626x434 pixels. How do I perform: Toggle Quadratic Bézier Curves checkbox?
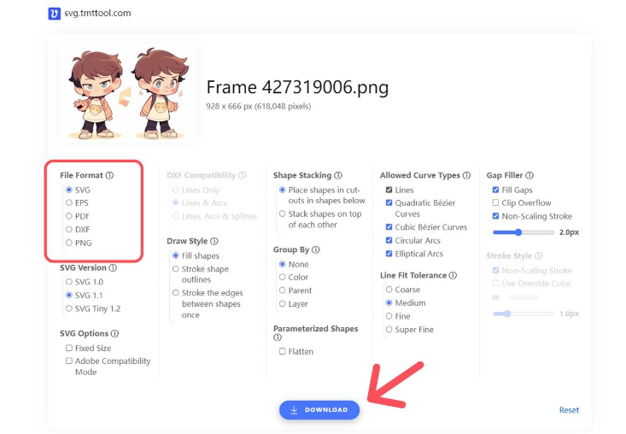[389, 202]
